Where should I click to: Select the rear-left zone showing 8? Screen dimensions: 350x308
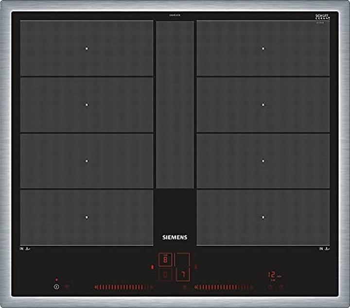166,259
